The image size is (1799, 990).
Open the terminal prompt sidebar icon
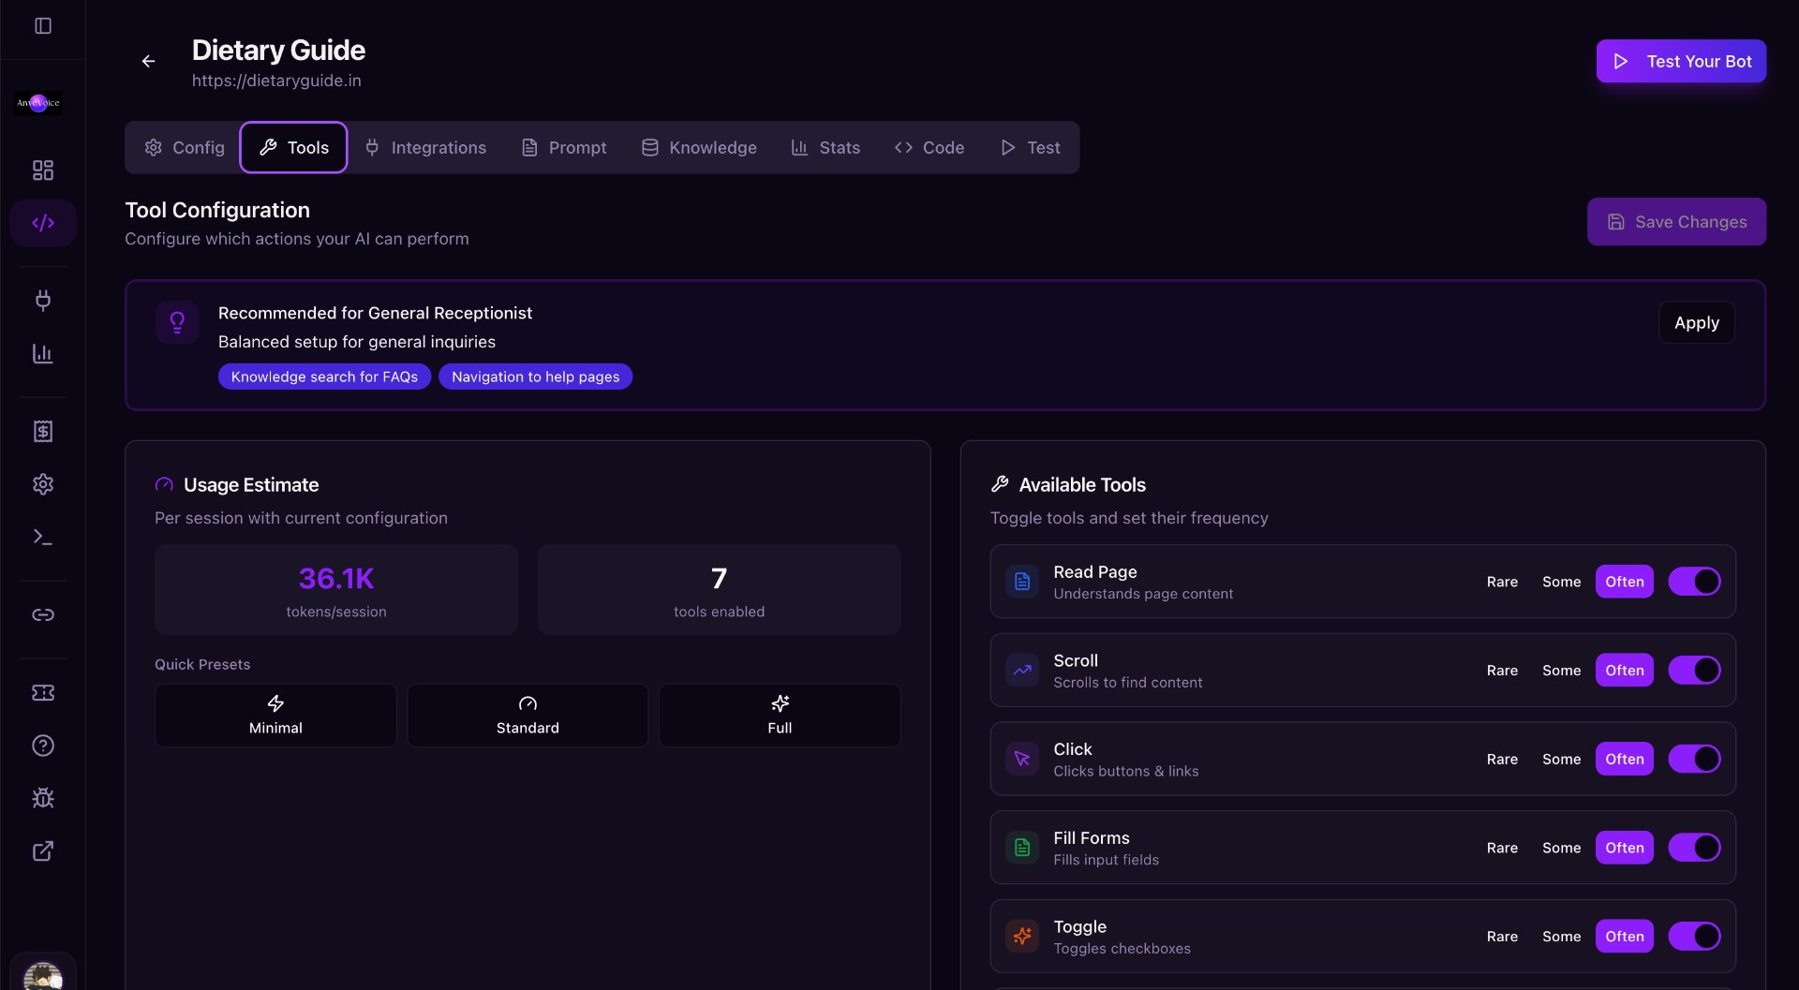(x=43, y=537)
